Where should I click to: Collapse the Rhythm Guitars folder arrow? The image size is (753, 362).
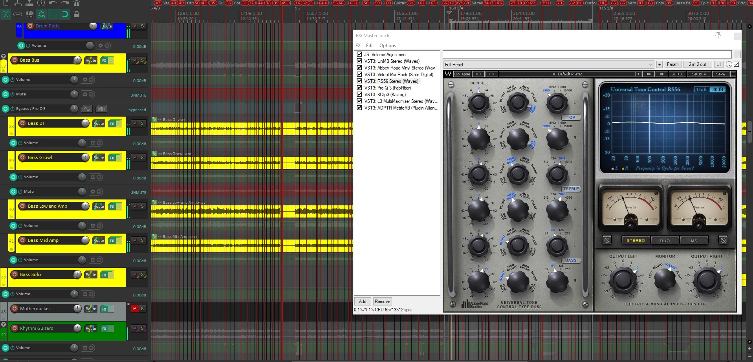4,324
